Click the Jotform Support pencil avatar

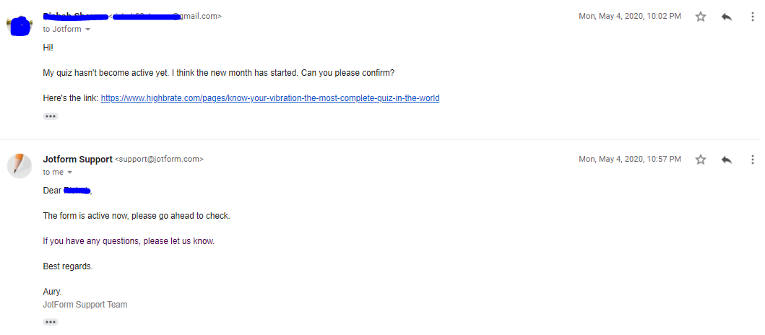click(x=20, y=166)
